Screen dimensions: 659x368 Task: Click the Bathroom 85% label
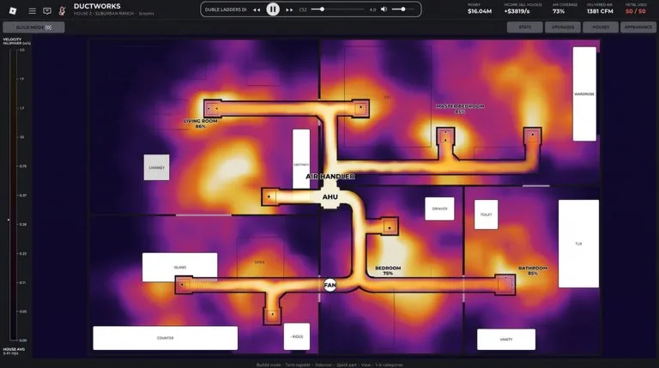click(533, 270)
